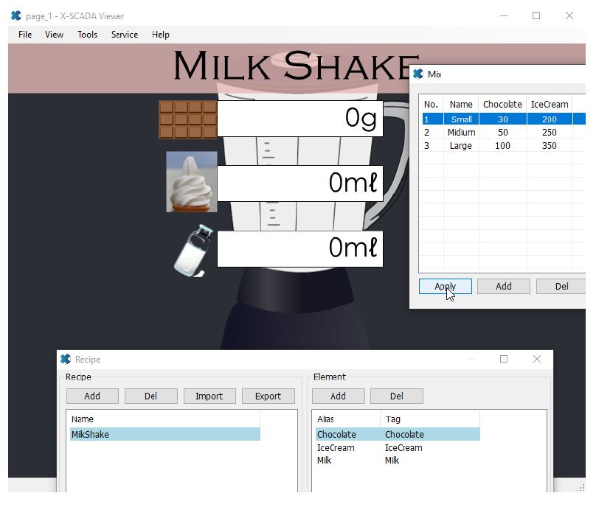
Task: Click row number 3 in Mix table
Action: [427, 145]
